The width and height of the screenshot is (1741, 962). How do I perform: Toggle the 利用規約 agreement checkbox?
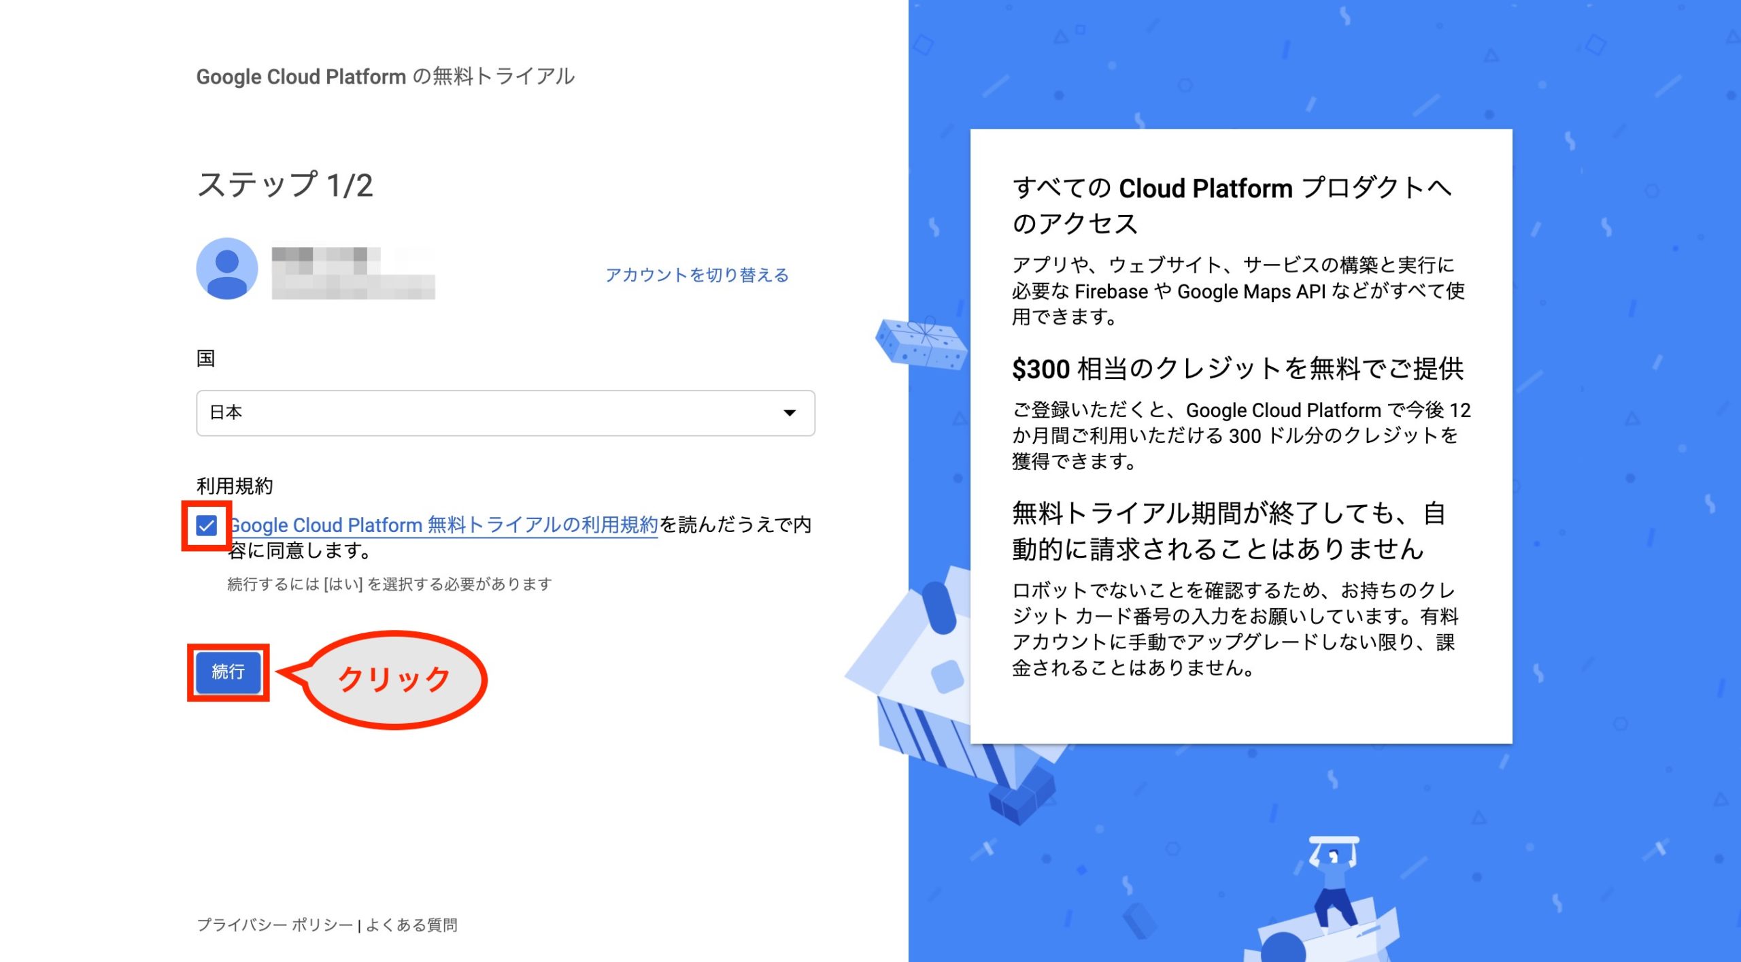206,525
